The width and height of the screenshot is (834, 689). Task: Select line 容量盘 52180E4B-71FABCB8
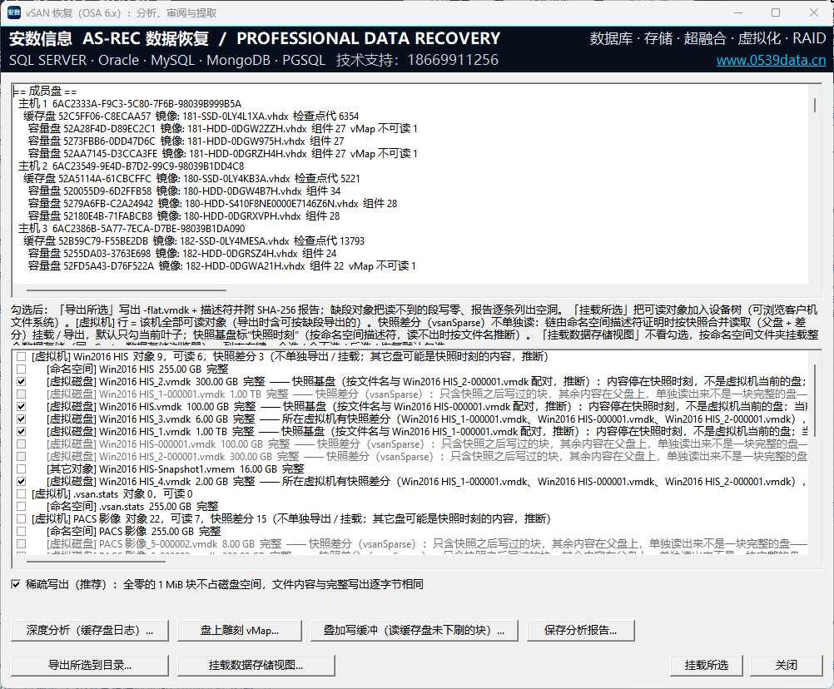pyautogui.click(x=184, y=216)
